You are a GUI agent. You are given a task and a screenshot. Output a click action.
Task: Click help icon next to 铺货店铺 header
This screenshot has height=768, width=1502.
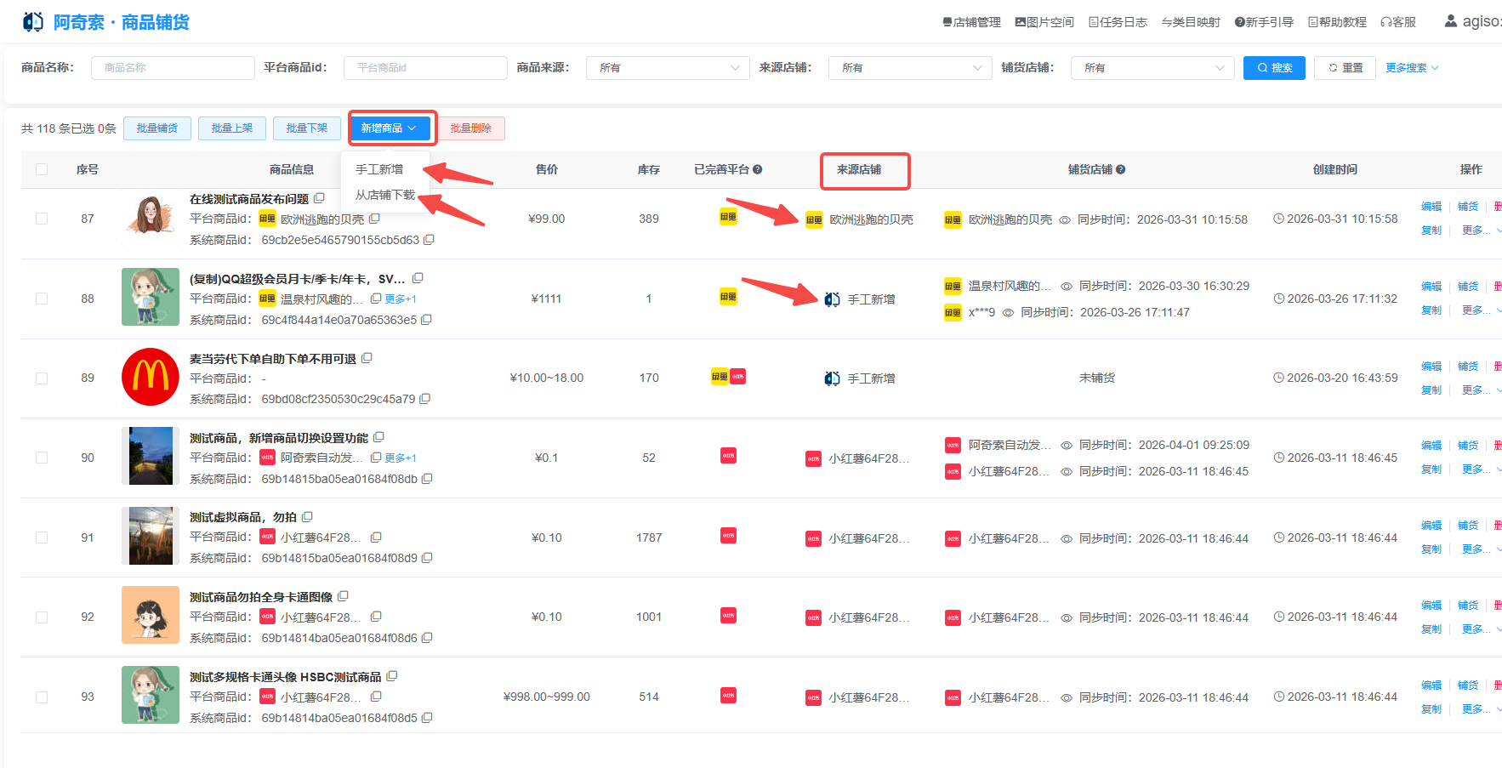click(1120, 169)
